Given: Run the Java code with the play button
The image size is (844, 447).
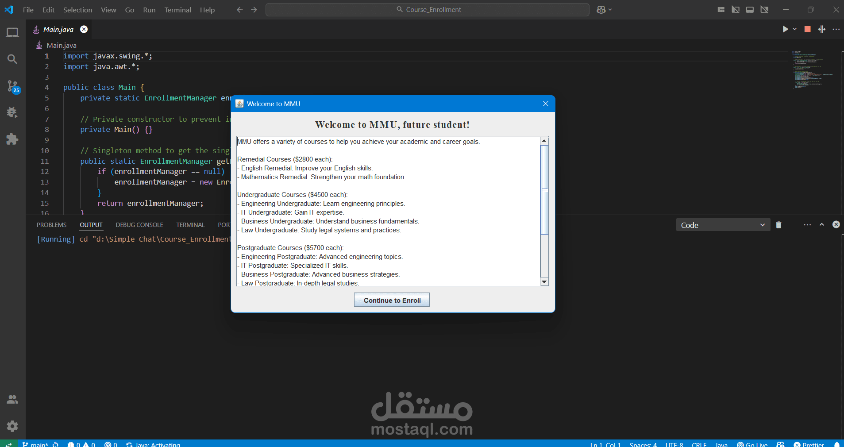Looking at the screenshot, I should tap(785, 29).
